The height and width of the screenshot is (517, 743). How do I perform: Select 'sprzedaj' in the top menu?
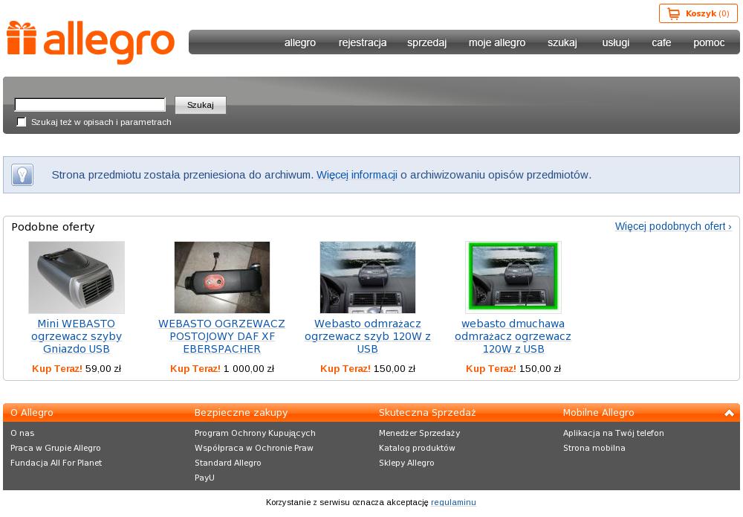tap(427, 42)
